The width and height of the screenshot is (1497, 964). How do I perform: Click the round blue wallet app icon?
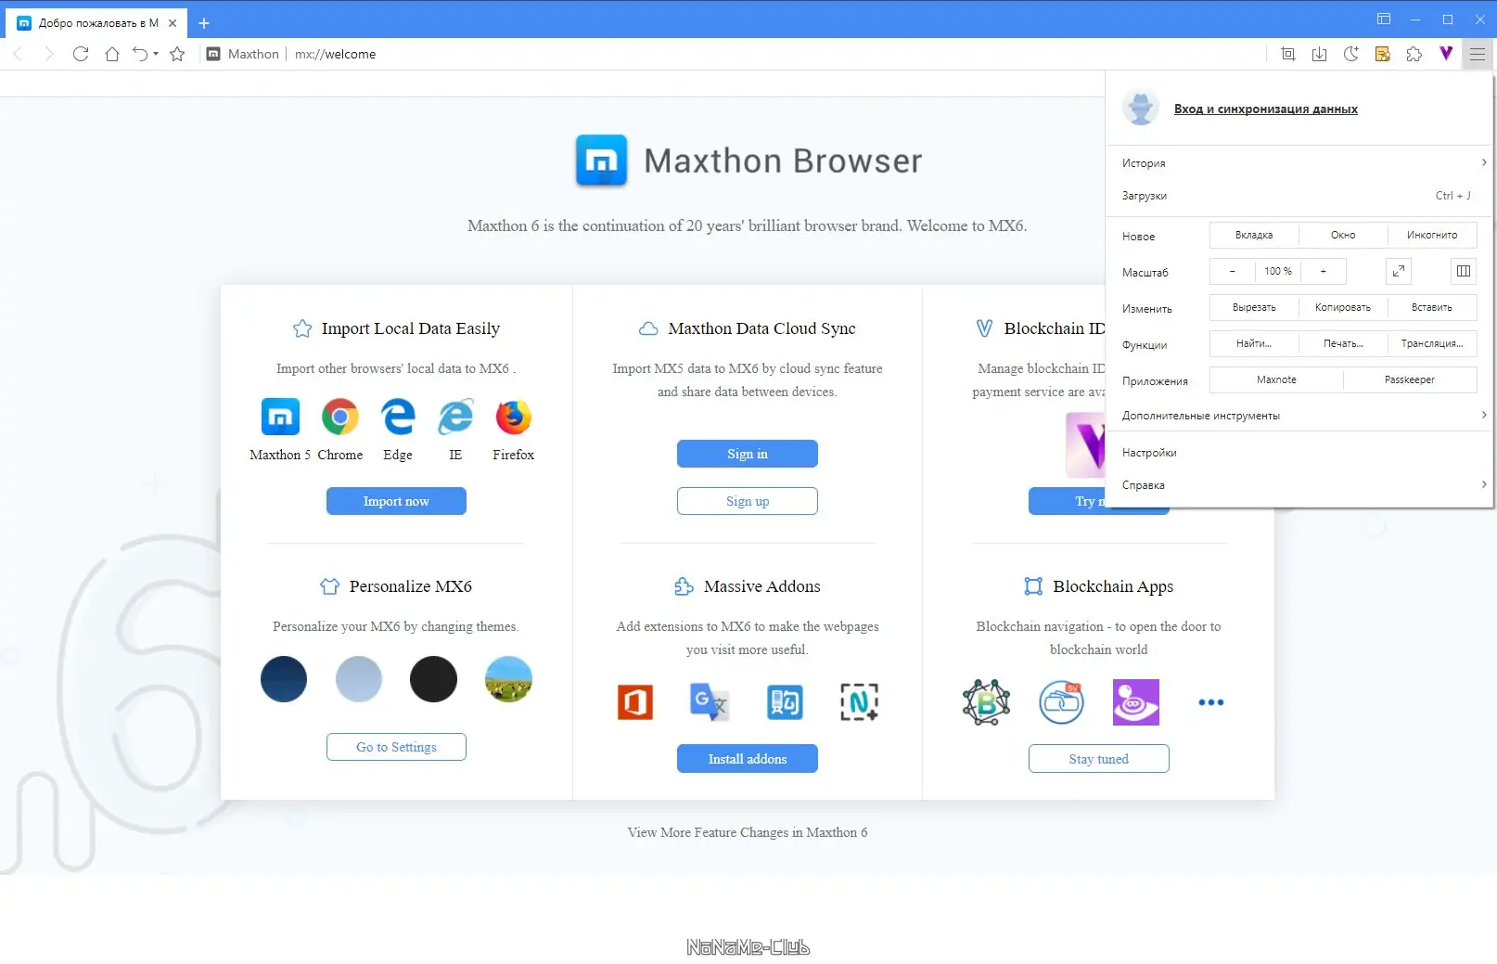point(1061,702)
